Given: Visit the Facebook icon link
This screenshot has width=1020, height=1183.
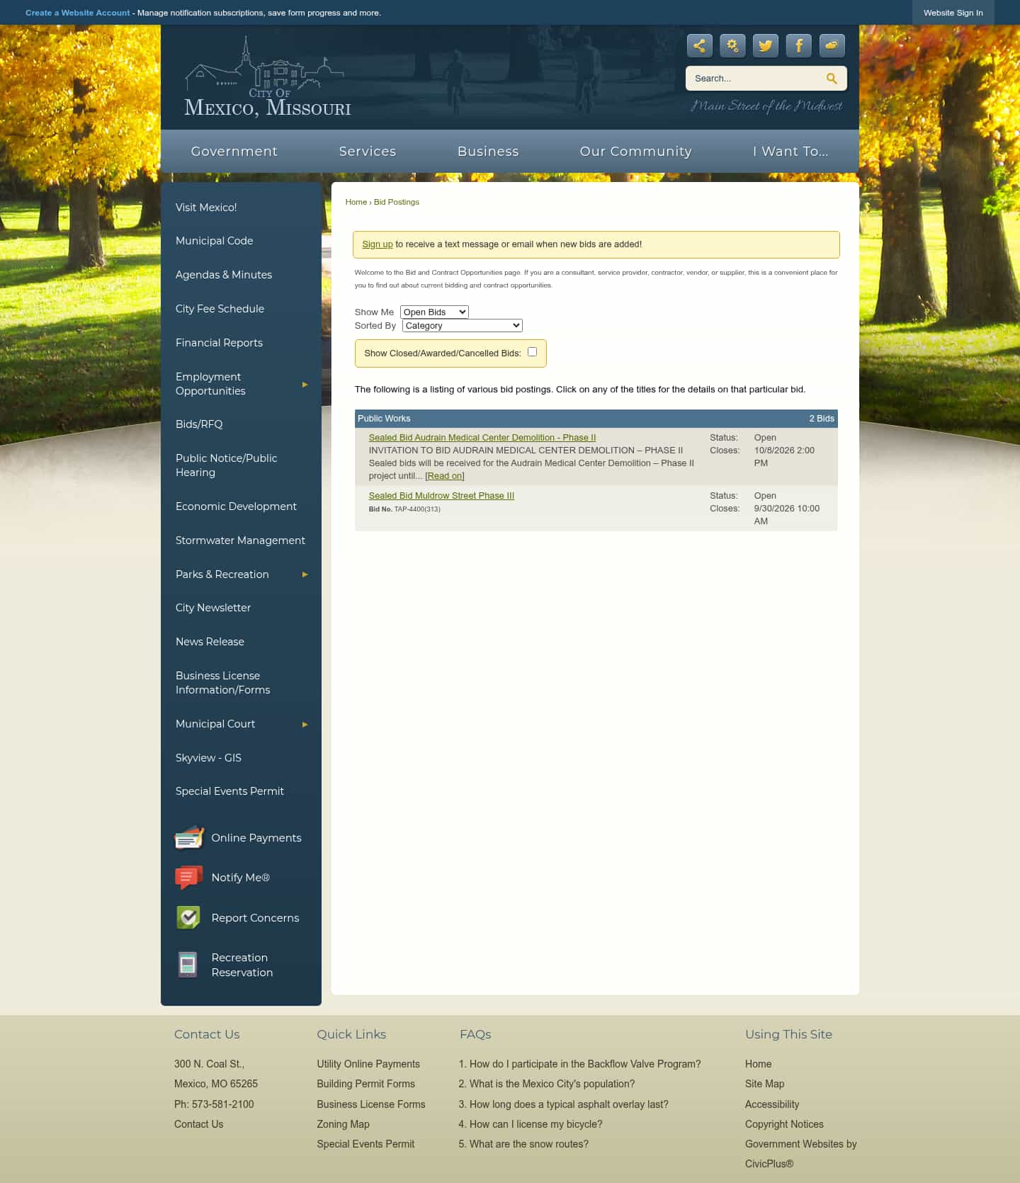Looking at the screenshot, I should [x=799, y=46].
